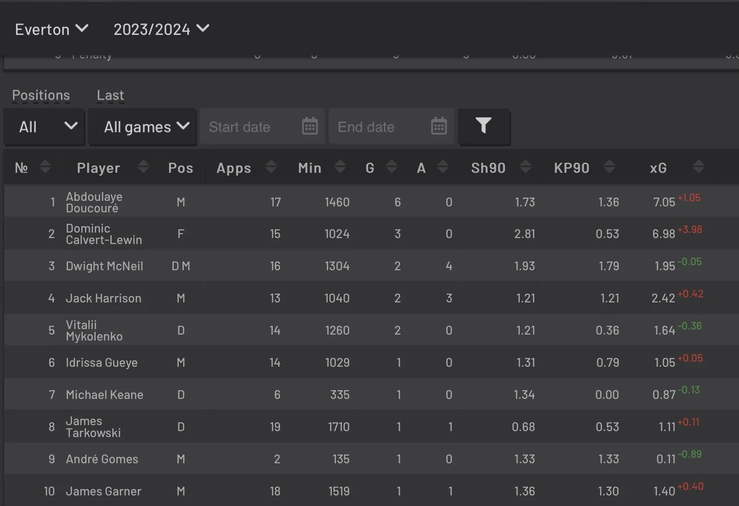
Task: Open the End date calendar icon
Action: 439,126
